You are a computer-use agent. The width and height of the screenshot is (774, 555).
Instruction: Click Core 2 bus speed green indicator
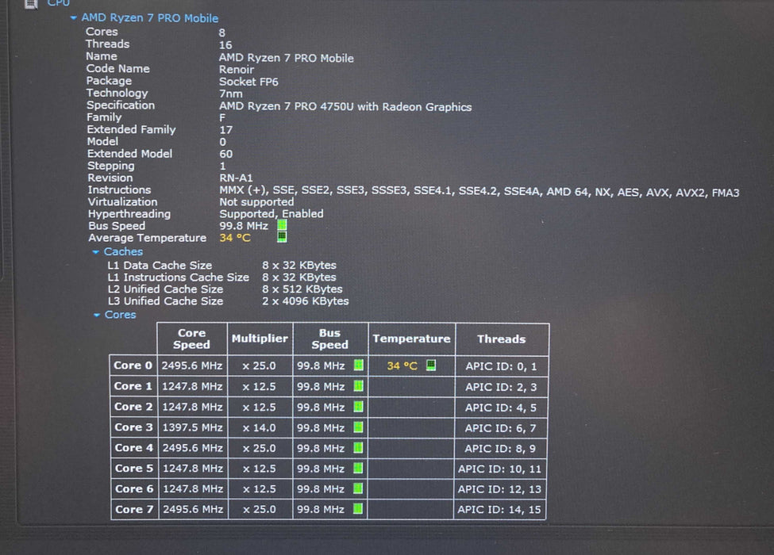point(359,407)
